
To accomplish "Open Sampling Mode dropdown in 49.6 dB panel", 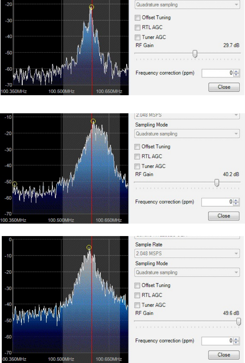I will pos(186,272).
